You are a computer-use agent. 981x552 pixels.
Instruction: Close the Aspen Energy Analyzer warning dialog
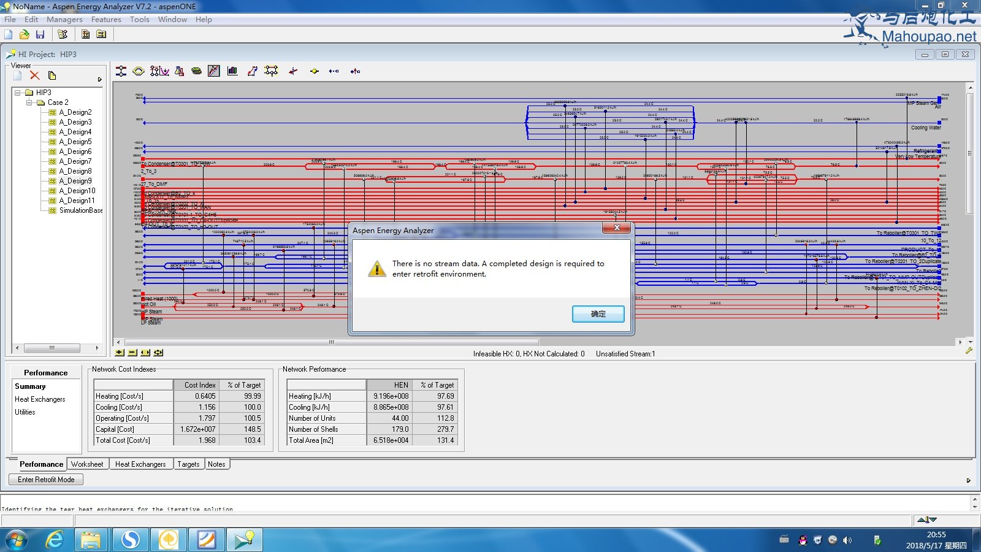coord(617,228)
